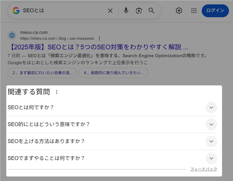The height and width of the screenshot is (181, 233).
Task: Expand SEOでまずやることは何ですか？ question
Action: tap(211, 158)
